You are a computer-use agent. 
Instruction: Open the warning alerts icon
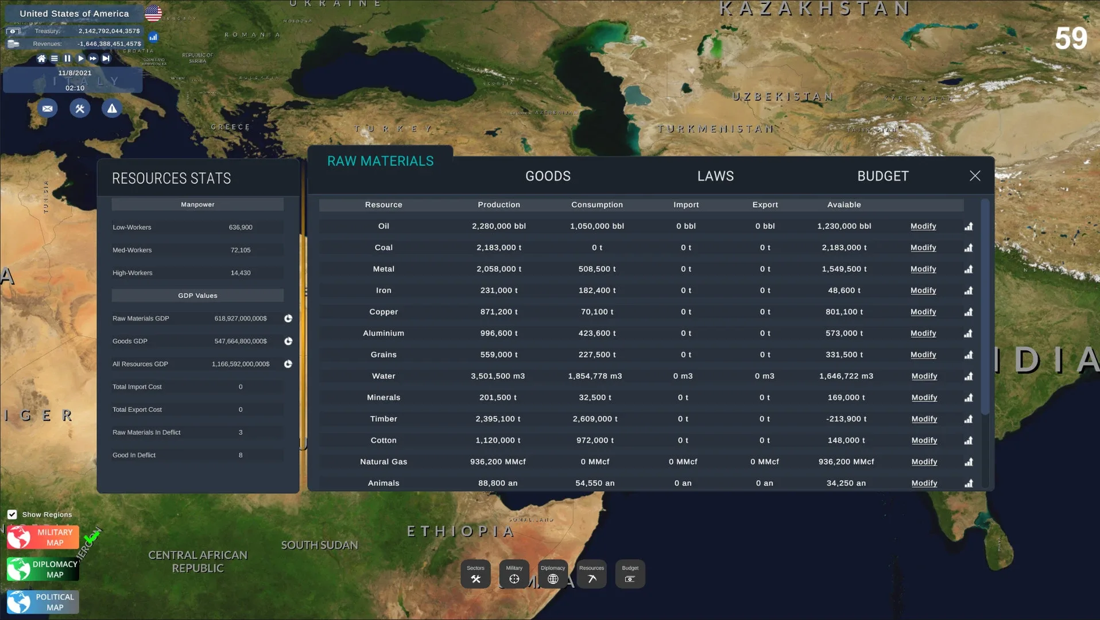click(112, 108)
